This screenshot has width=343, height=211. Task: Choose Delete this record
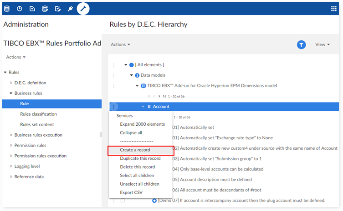tap(138, 167)
